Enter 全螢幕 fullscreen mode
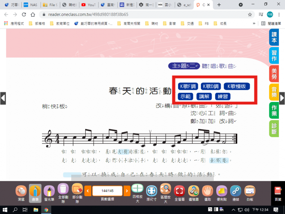The height and width of the screenshot is (214, 285). tap(180, 191)
